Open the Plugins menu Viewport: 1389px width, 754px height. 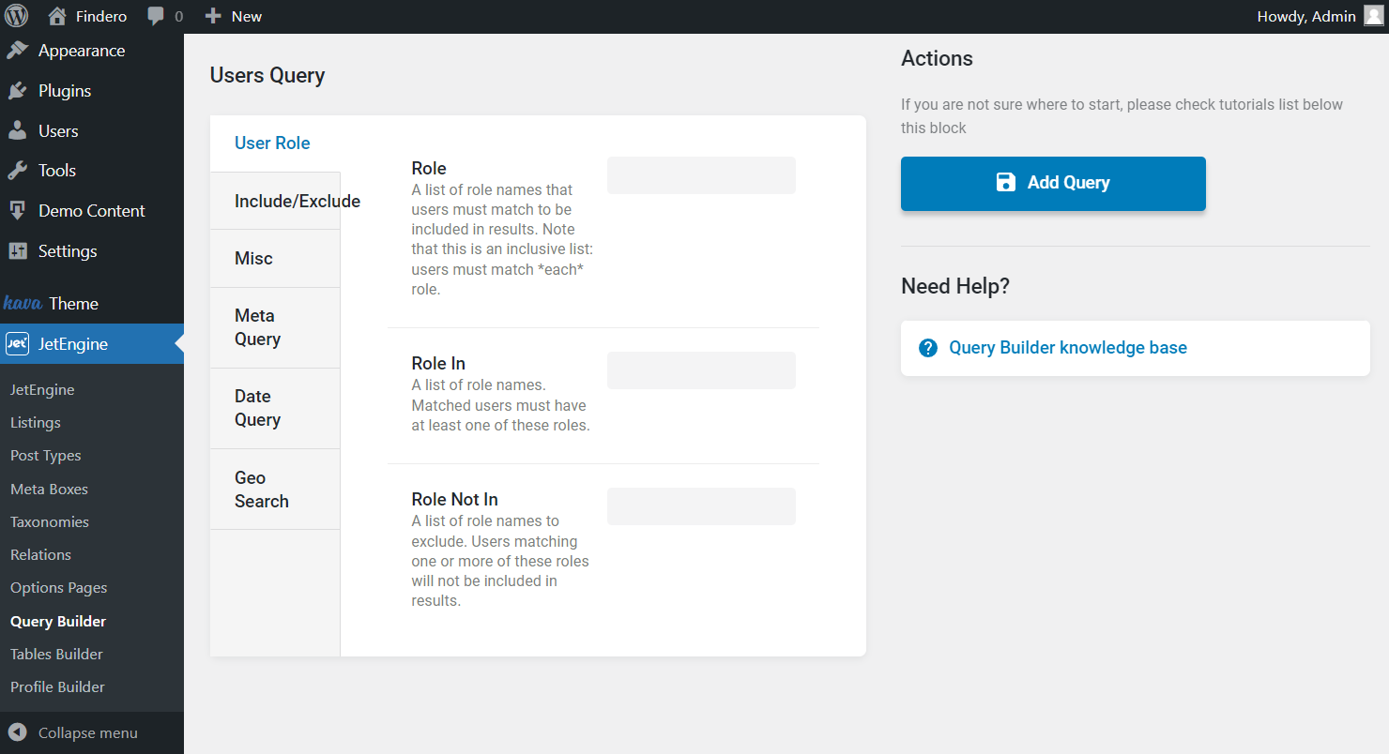(x=92, y=91)
